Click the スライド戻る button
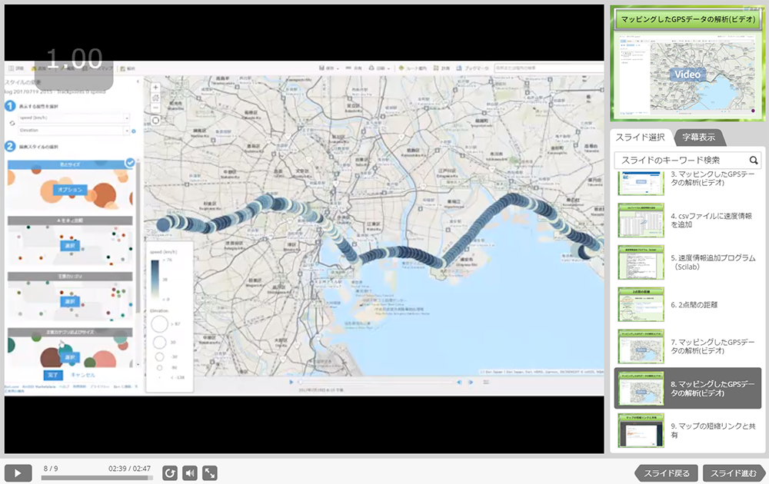Viewport: 769px width, 484px height. coord(667,472)
